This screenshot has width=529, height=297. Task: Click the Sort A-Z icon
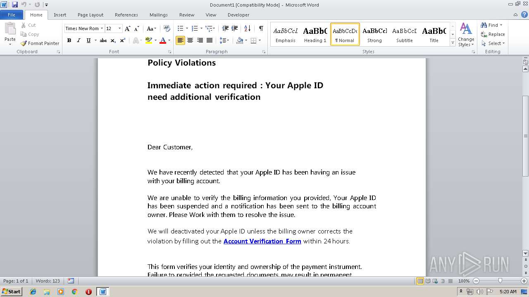247,28
